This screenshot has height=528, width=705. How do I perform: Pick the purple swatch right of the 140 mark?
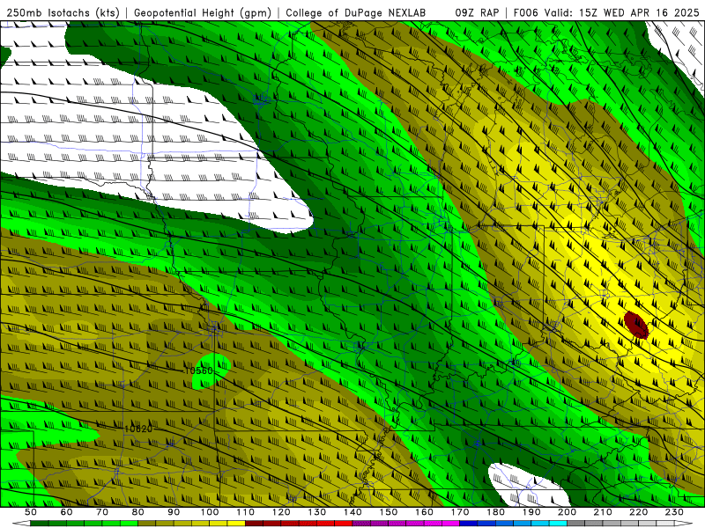tap(361, 523)
